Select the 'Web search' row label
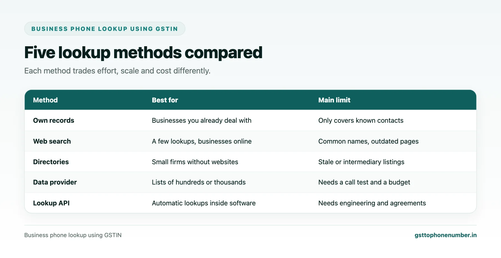Image resolution: width=501 pixels, height=258 pixels. click(52, 141)
